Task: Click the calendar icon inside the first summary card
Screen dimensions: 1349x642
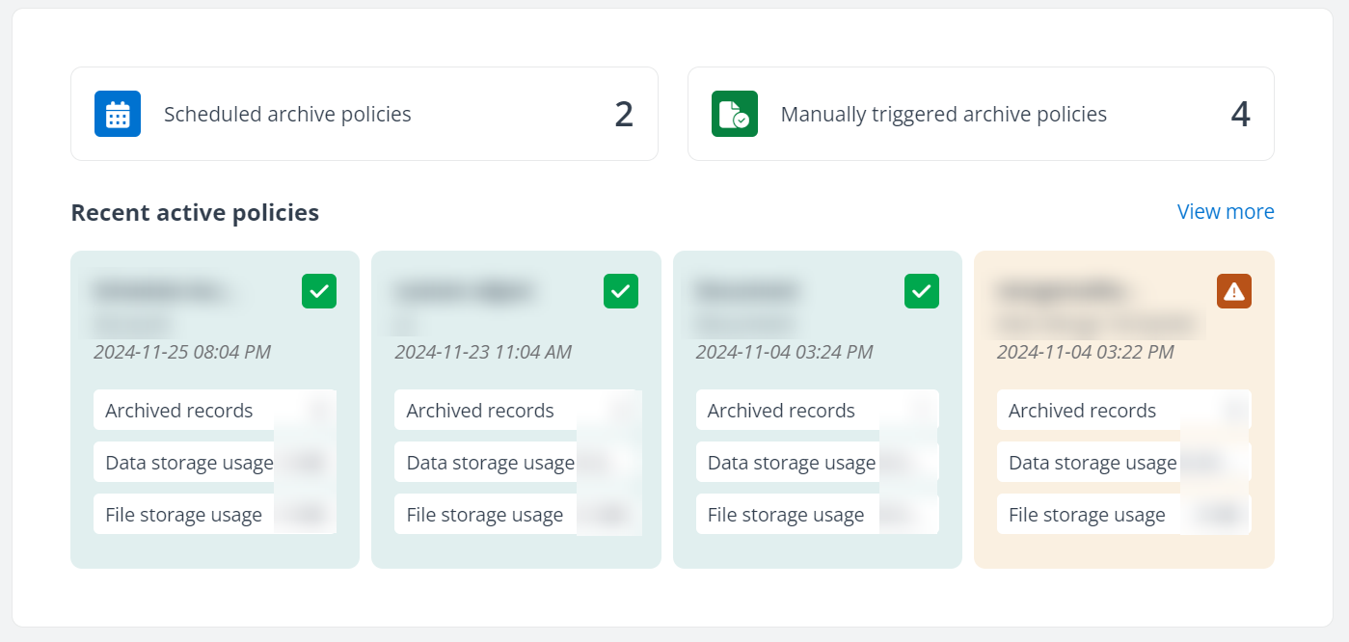Action: click(117, 113)
